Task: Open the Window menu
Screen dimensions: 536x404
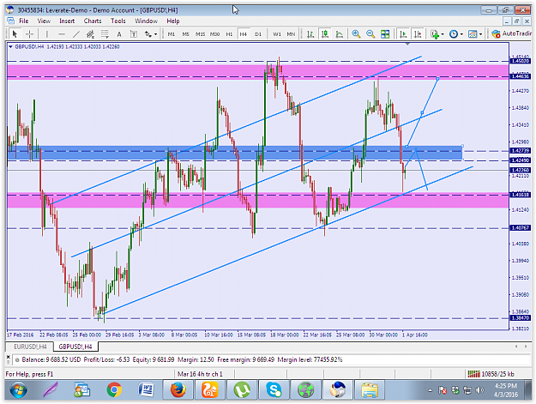Action: [147, 21]
